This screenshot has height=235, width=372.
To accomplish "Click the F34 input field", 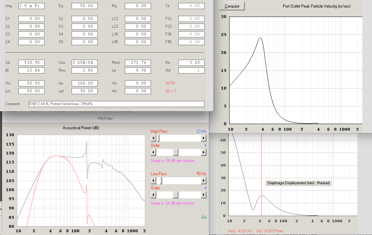I will click(192, 34).
